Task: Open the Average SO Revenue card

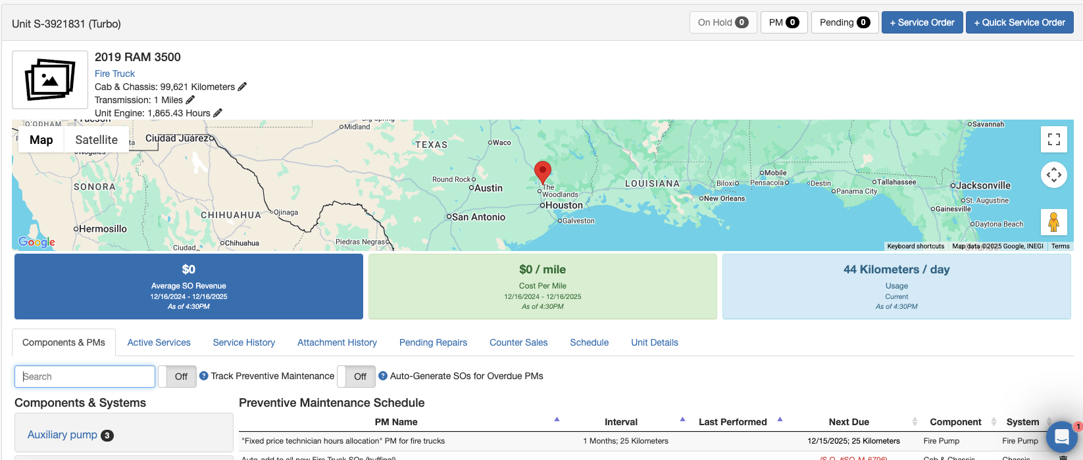Action: coord(189,287)
